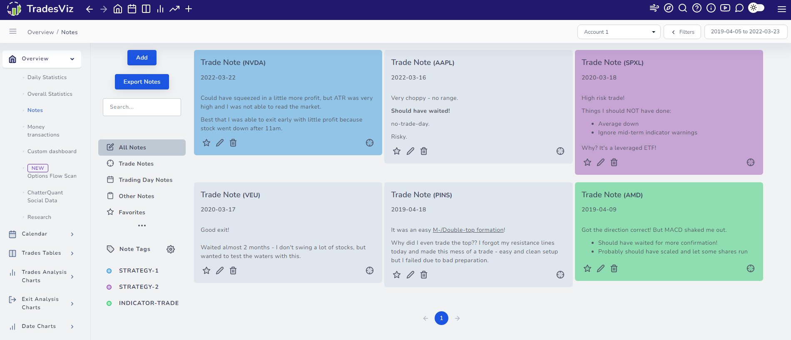Open the hamburger menu at top right
Viewport: 791px width, 340px height.
pyautogui.click(x=782, y=9)
